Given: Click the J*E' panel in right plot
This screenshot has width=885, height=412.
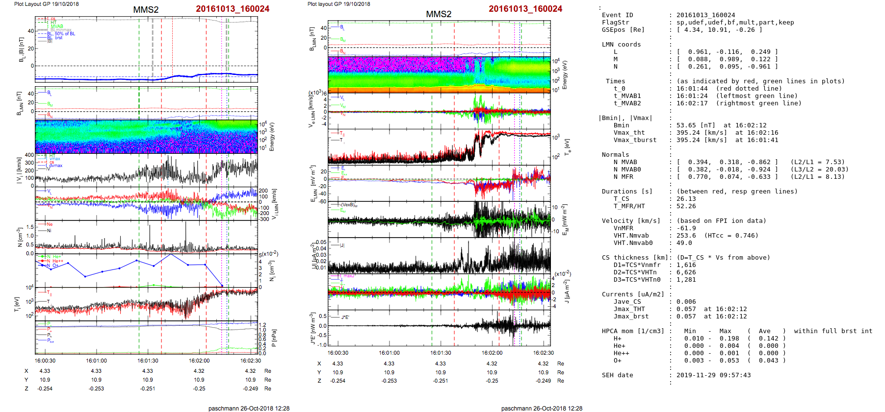Looking at the screenshot, I should pyautogui.click(x=439, y=328).
